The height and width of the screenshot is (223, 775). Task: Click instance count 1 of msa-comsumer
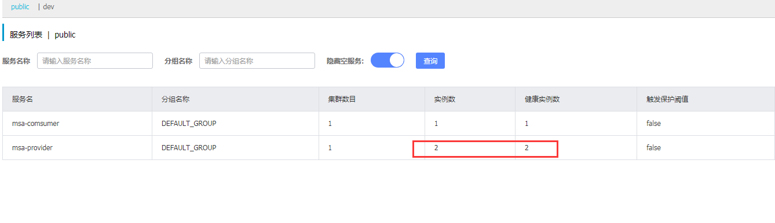437,124
